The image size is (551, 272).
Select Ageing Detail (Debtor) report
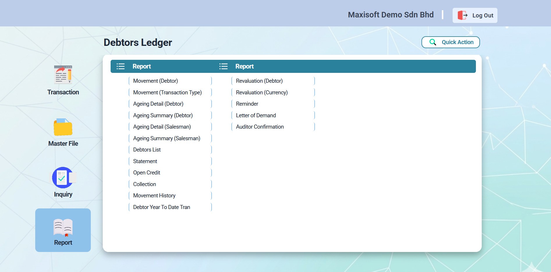coord(170,104)
